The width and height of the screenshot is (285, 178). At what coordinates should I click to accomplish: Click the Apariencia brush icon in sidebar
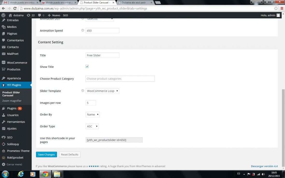click(3, 78)
